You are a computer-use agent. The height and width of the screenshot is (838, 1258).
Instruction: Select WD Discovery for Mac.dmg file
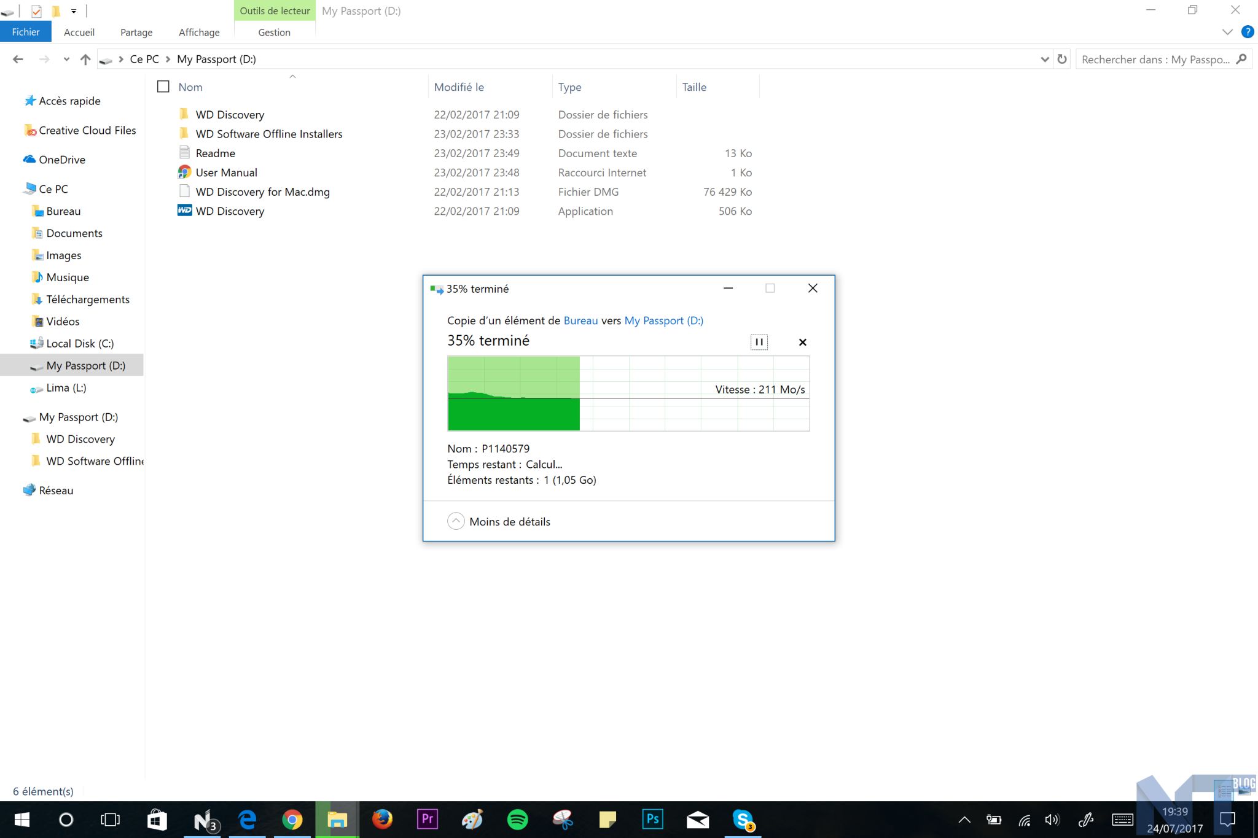(x=262, y=192)
